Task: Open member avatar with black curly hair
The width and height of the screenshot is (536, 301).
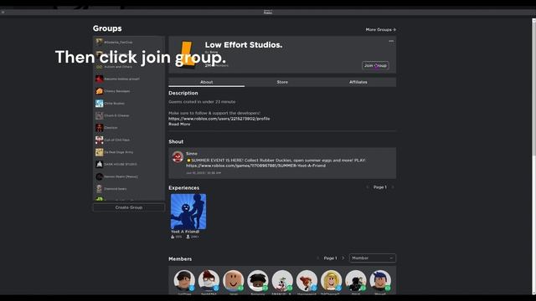Action: pos(258,281)
